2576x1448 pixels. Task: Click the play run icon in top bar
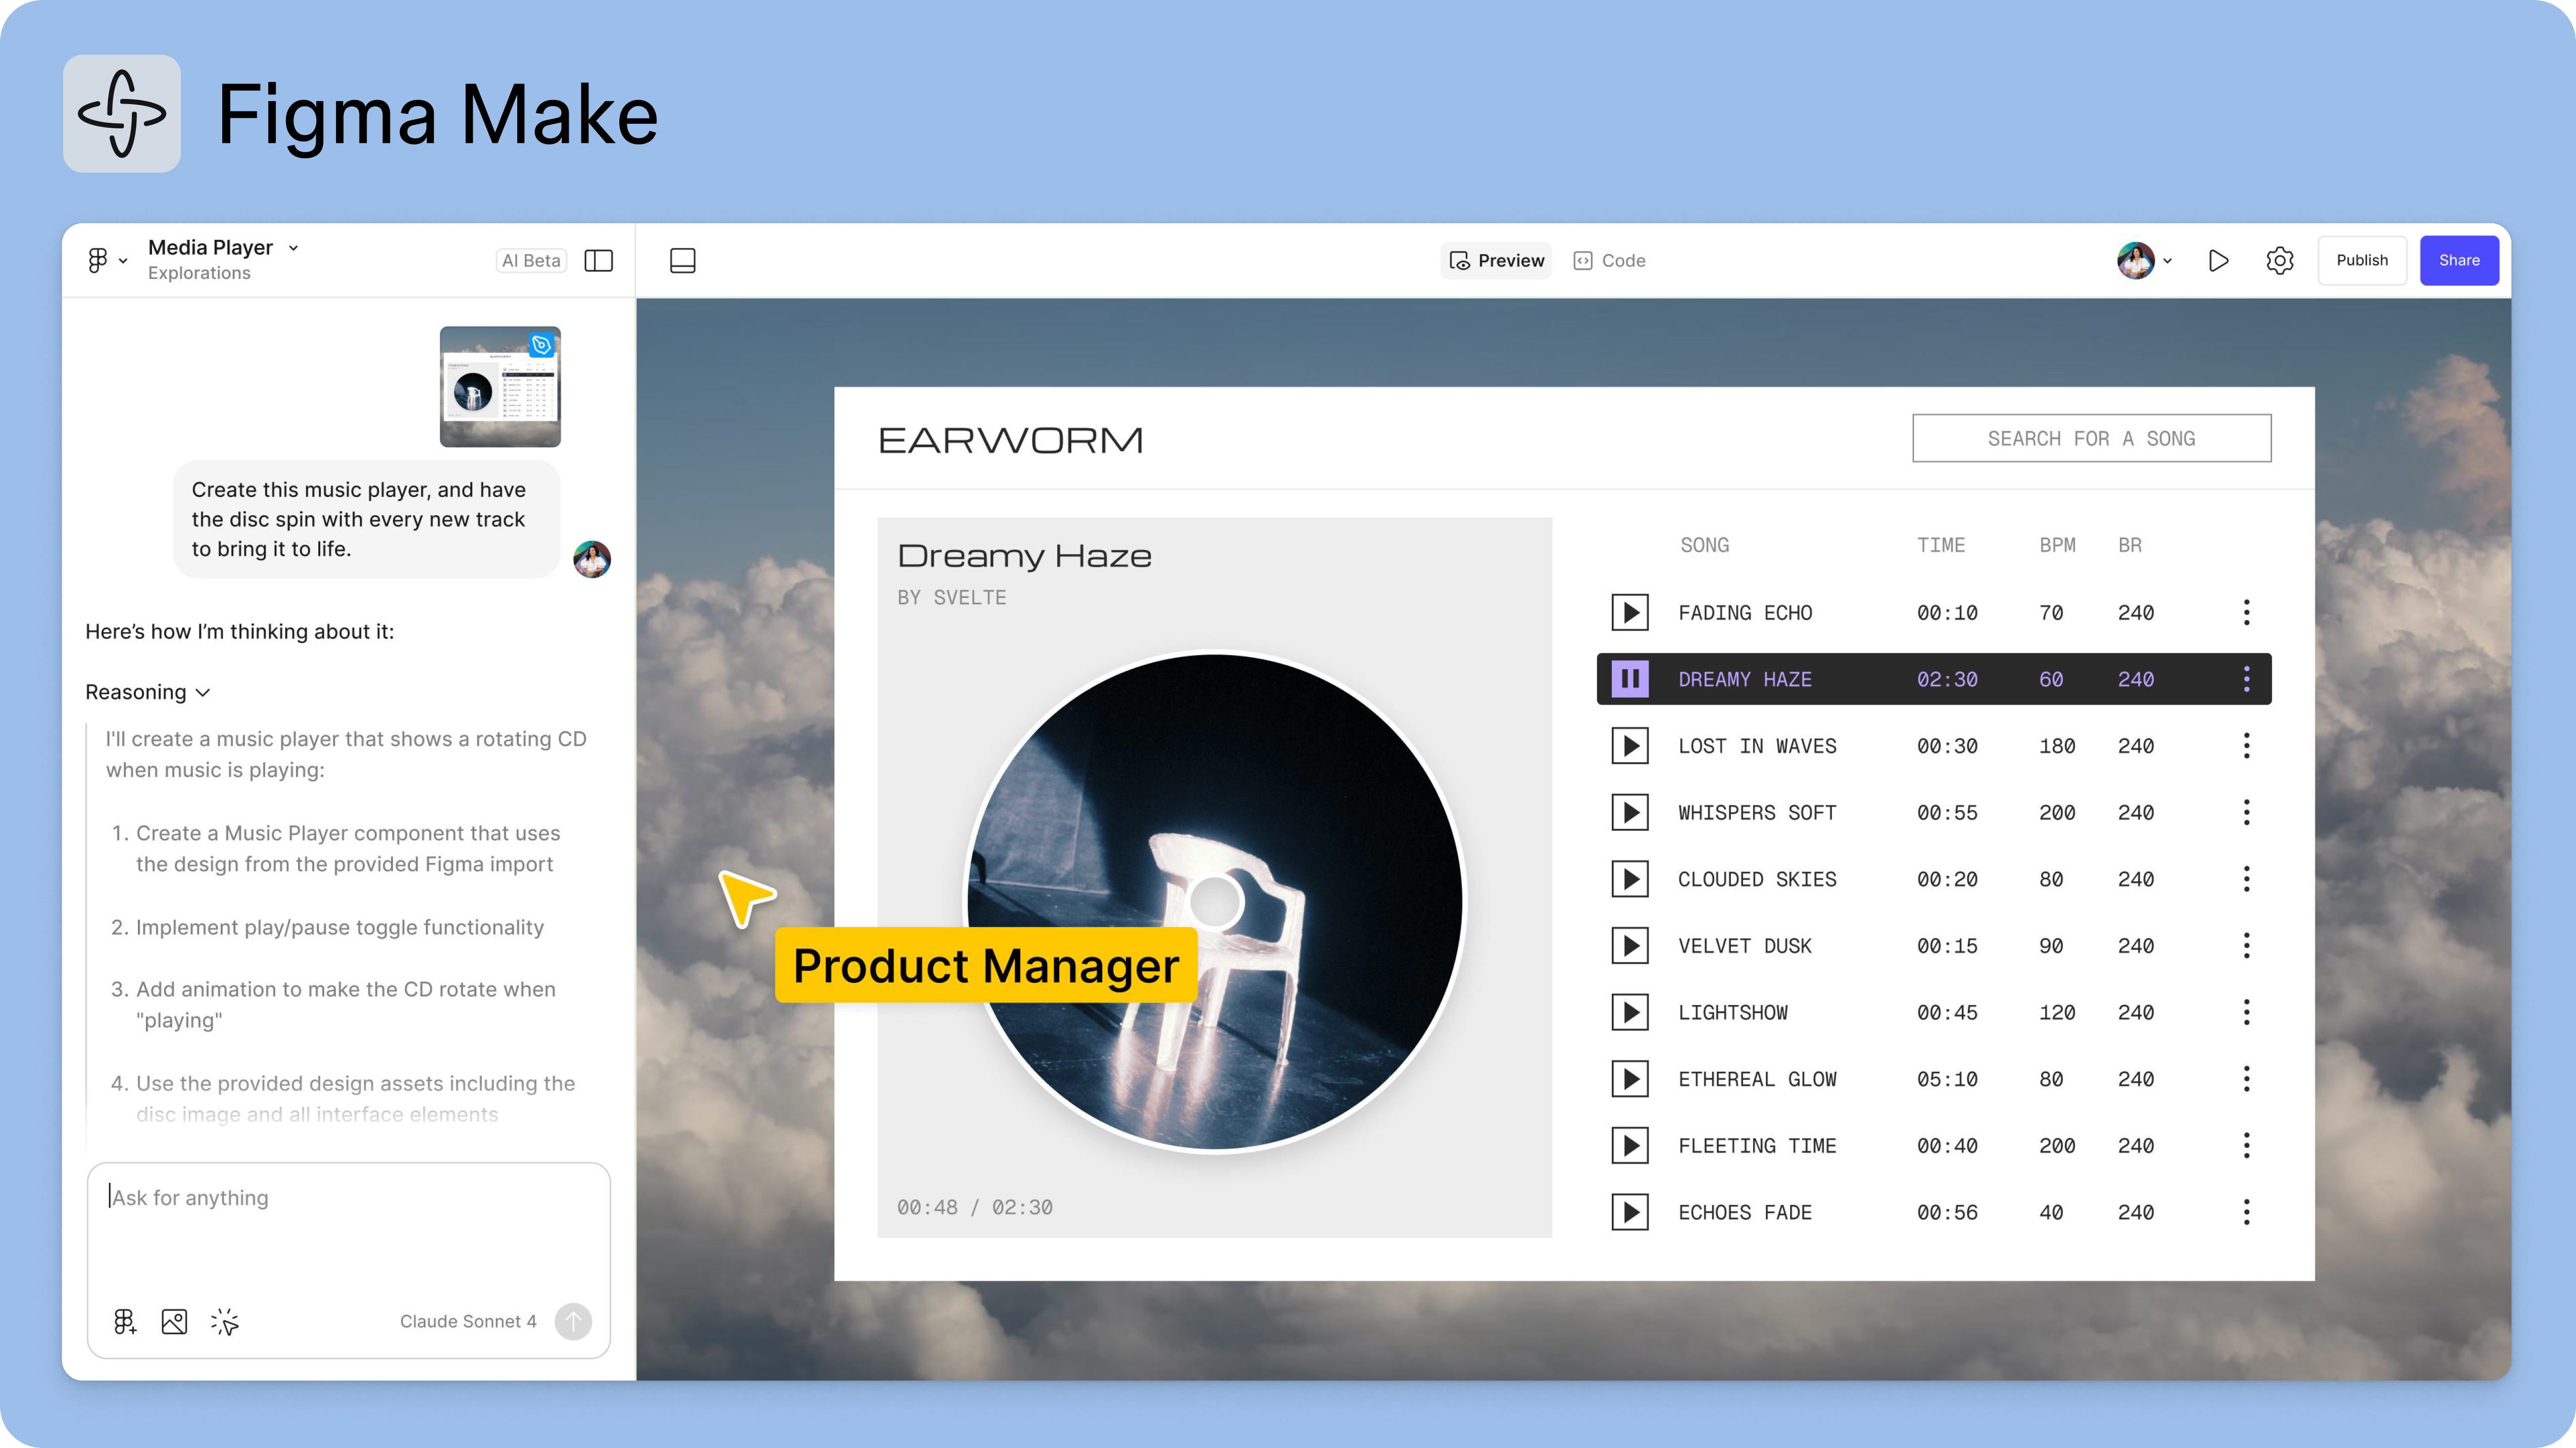(2218, 260)
